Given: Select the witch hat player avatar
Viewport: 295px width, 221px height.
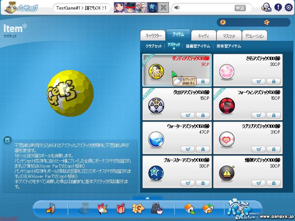Looking at the screenshot, I should point(131,7).
